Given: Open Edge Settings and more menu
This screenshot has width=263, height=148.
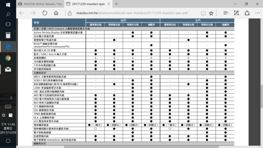Looking at the screenshot, I should 258,13.
